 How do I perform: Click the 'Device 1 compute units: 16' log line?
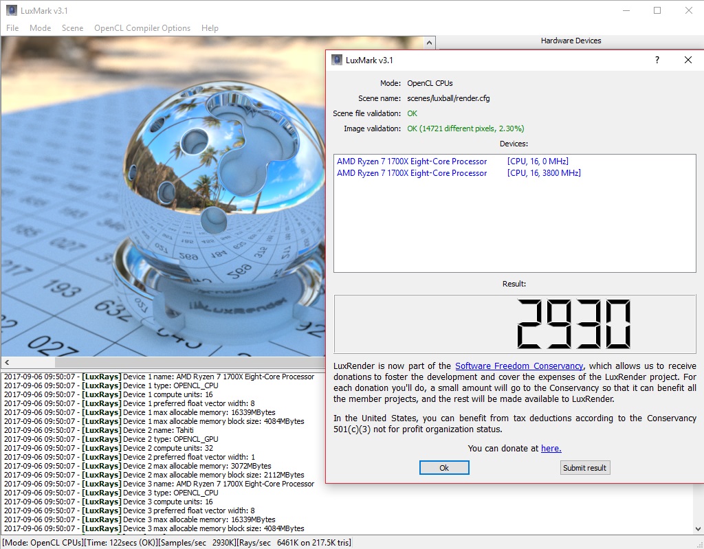pos(108,394)
